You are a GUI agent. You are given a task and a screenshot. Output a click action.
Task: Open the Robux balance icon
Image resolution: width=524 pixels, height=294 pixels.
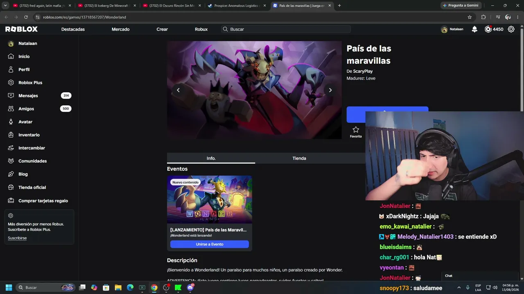pos(488,29)
